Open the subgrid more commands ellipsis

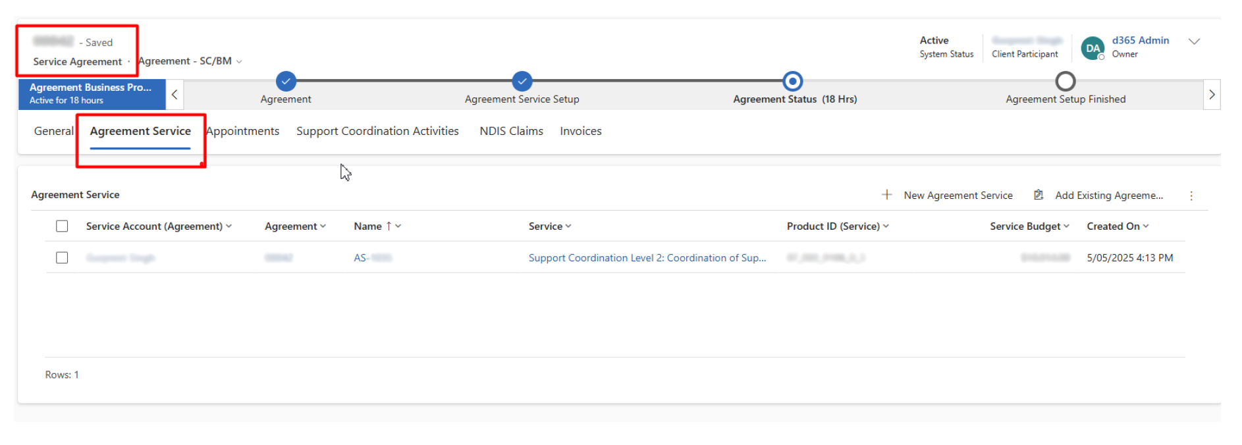tap(1191, 196)
